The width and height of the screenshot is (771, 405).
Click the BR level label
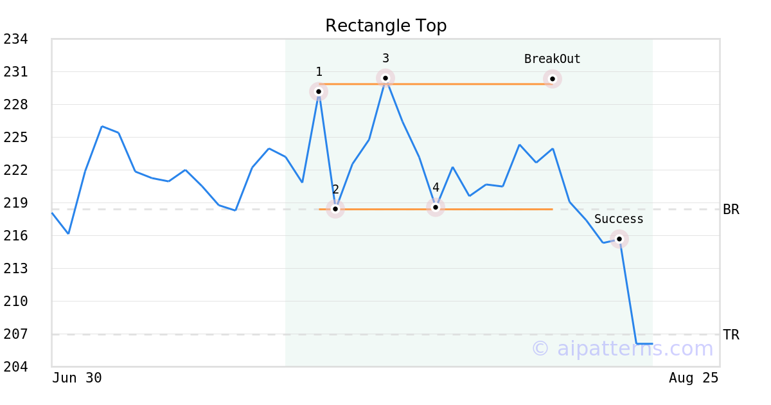click(731, 210)
